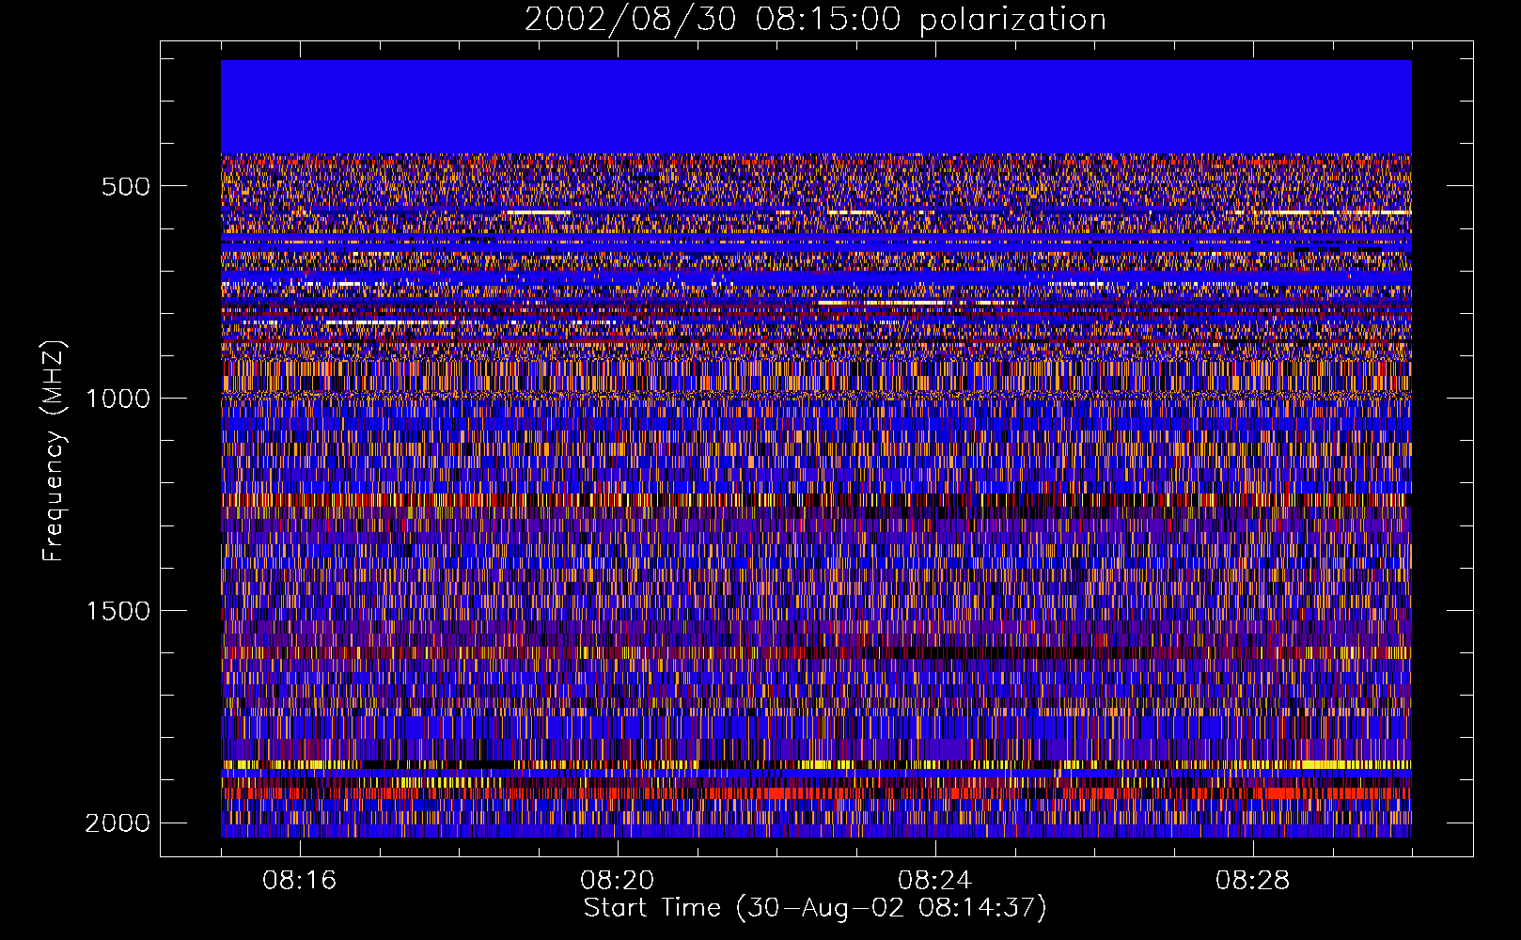This screenshot has width=1521, height=940.
Task: Click the 08:16 time tick label
Action: click(300, 881)
